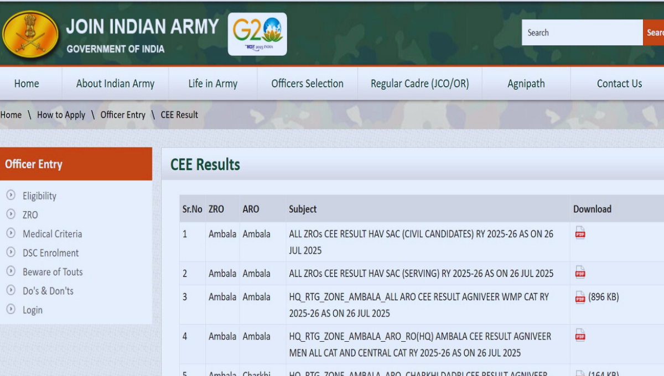The height and width of the screenshot is (376, 664).
Task: Click the Indian Army emblem logo
Action: 30,34
